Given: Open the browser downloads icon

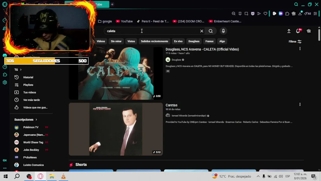Looking at the screenshot, I should tap(300, 14).
